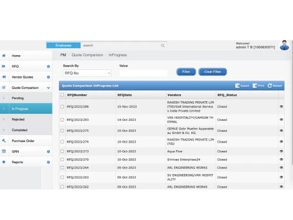Click the Rejected item arrow chevron

[x=4, y=119]
